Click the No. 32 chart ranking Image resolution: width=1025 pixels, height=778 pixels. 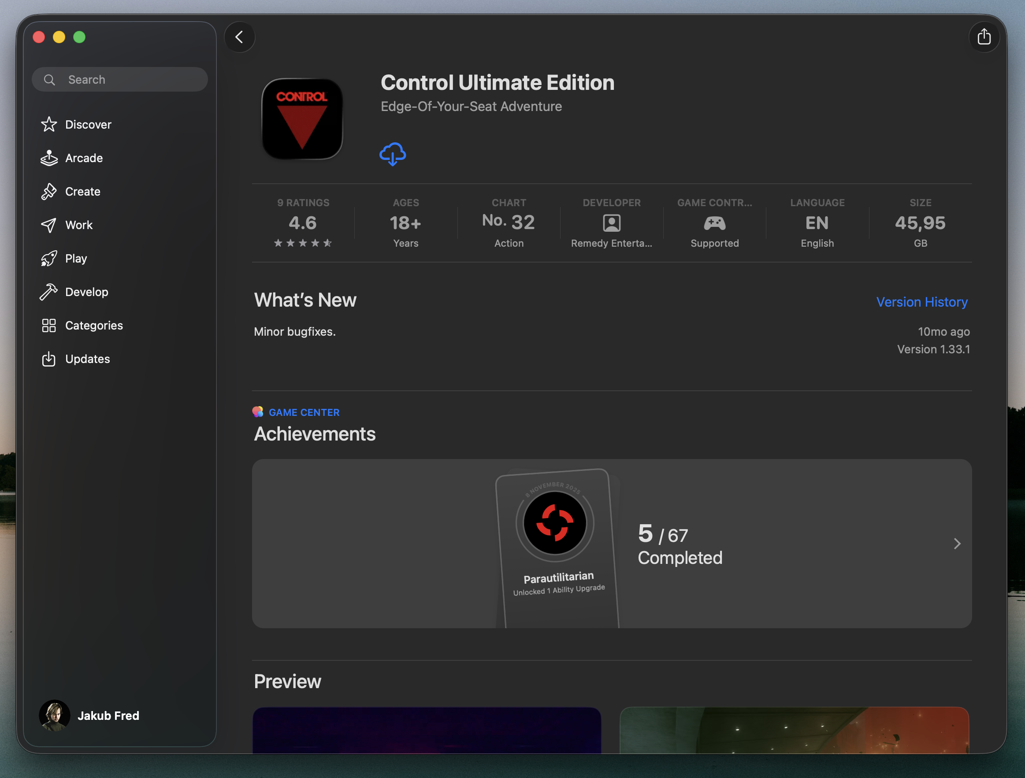(509, 222)
